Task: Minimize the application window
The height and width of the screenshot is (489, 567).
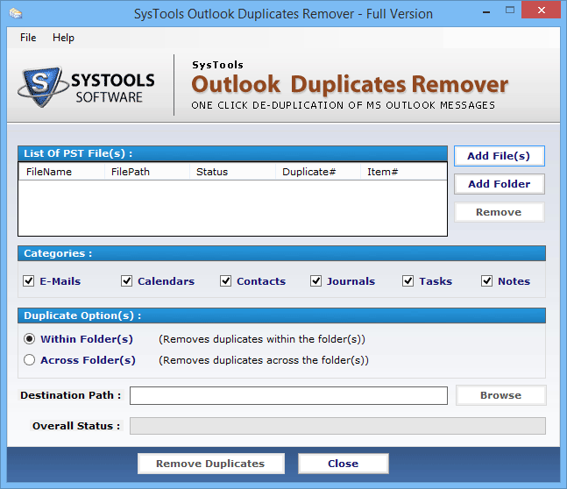Action: (x=486, y=11)
